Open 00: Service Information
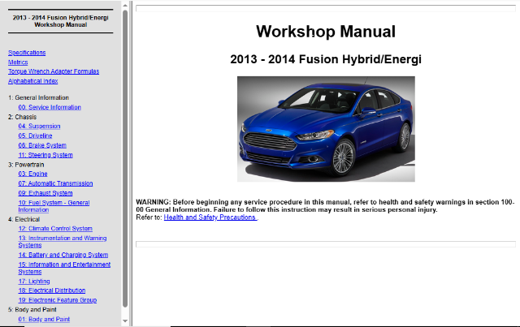The image size is (520, 327). (x=50, y=107)
